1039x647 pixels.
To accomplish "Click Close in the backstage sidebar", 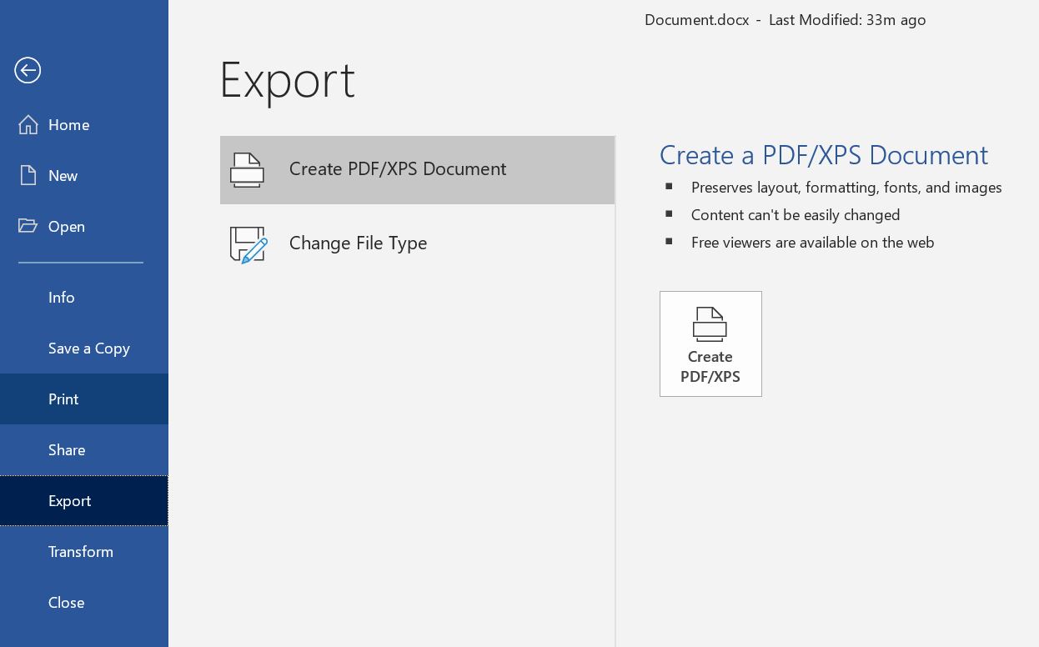I will pyautogui.click(x=66, y=603).
